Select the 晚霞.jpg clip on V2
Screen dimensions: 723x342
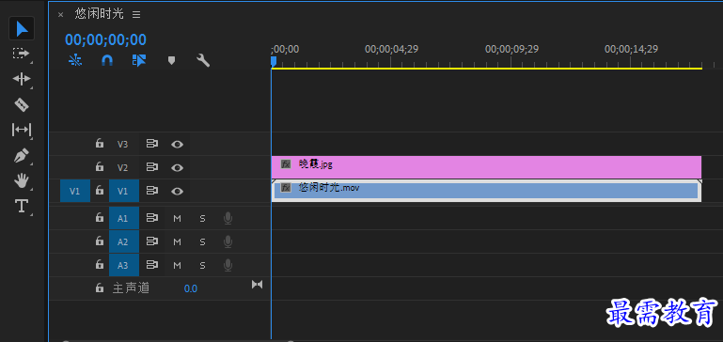[x=486, y=167]
